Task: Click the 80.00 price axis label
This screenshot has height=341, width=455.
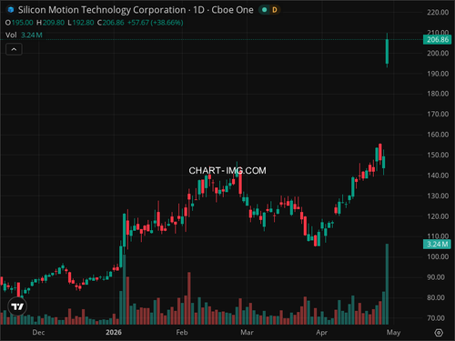Action: 436,297
